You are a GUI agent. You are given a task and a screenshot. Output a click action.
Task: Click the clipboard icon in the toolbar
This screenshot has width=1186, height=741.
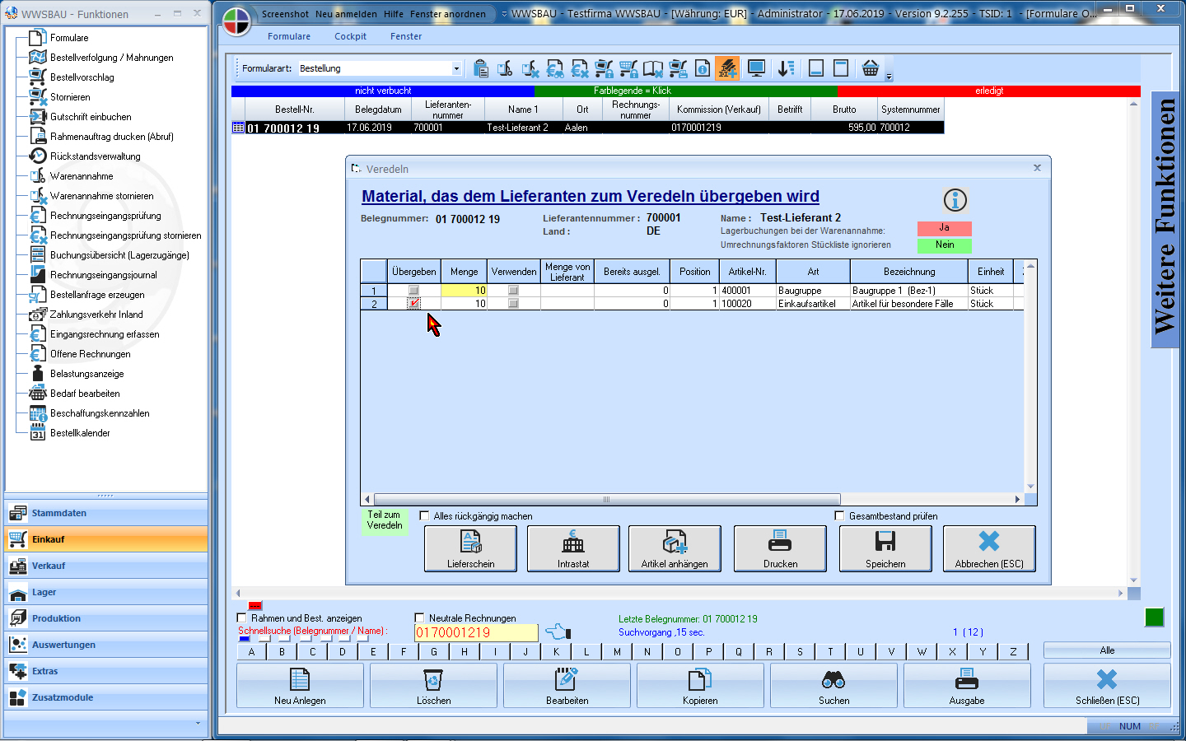(x=481, y=68)
